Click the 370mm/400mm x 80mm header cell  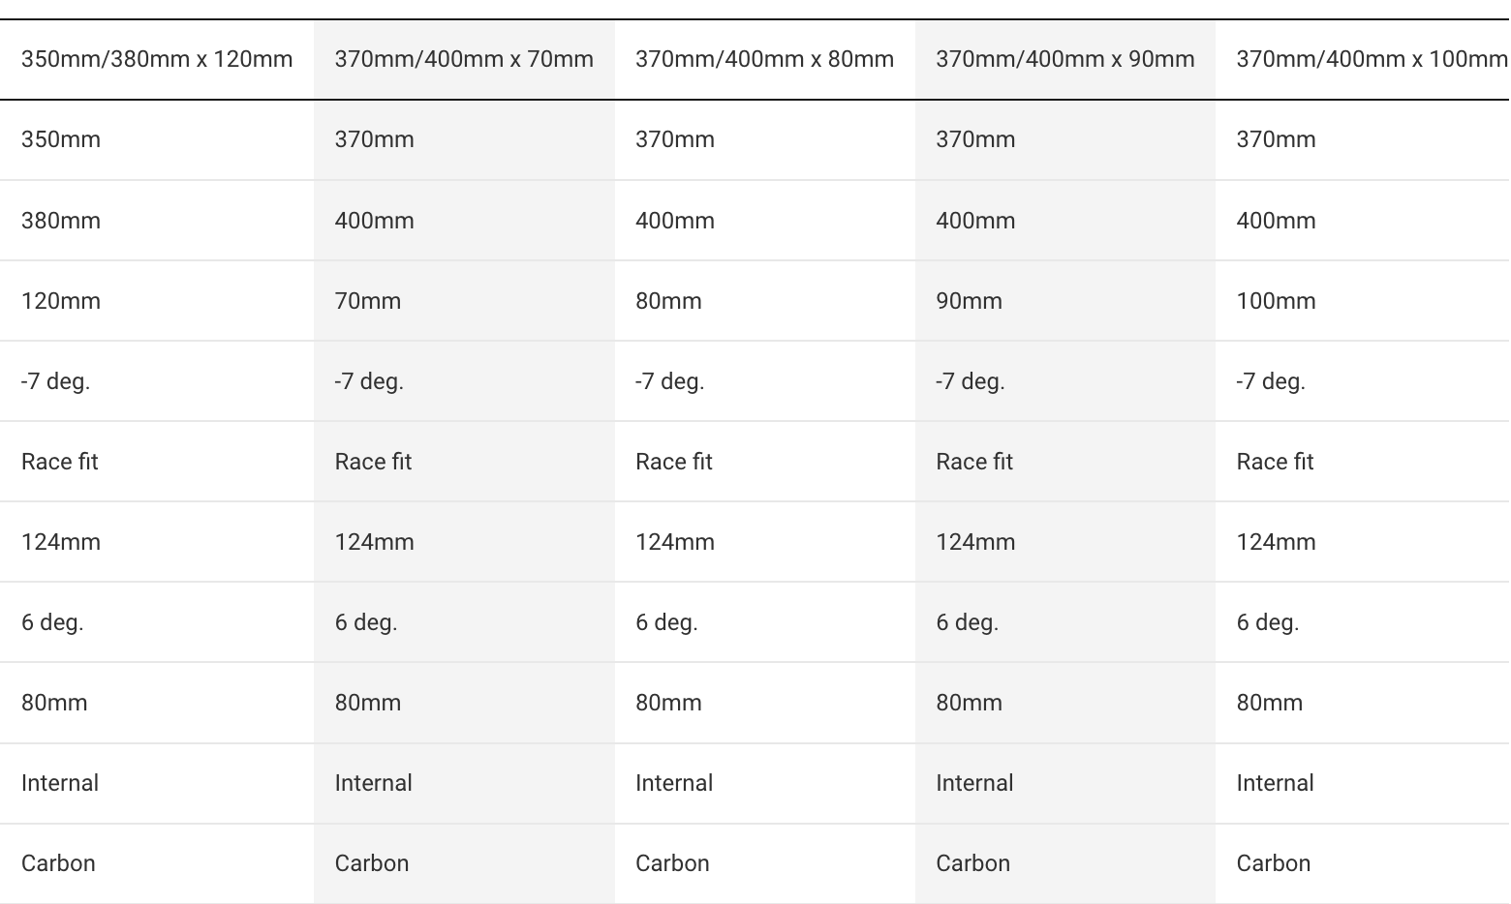pos(764,59)
